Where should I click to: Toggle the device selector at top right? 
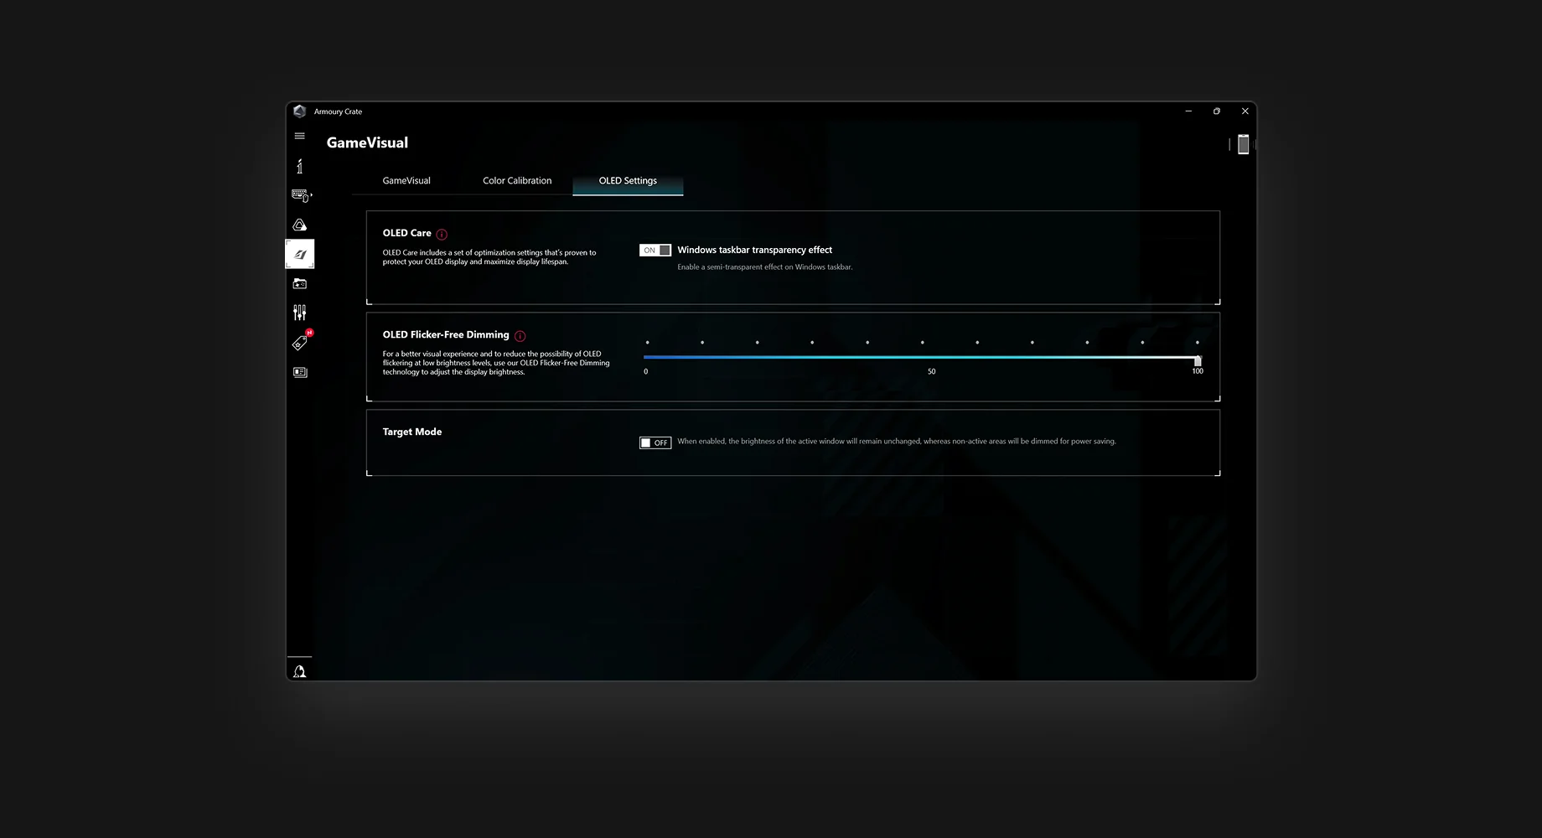pos(1243,143)
